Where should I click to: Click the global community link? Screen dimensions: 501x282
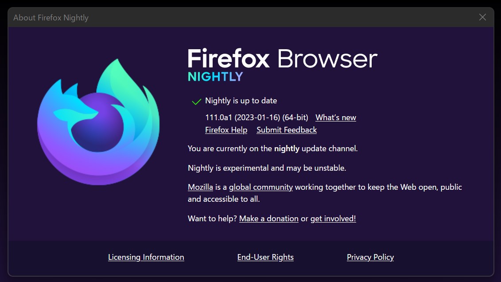click(x=260, y=187)
